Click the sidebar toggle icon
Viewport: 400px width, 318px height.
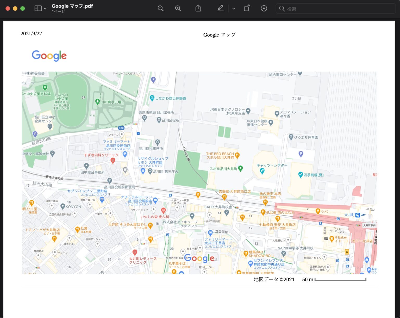[x=38, y=8]
